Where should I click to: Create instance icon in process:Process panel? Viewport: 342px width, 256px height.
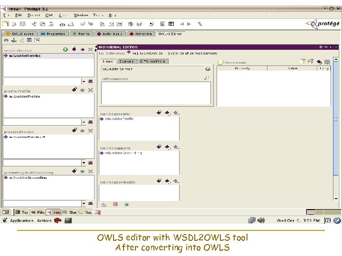74,130
